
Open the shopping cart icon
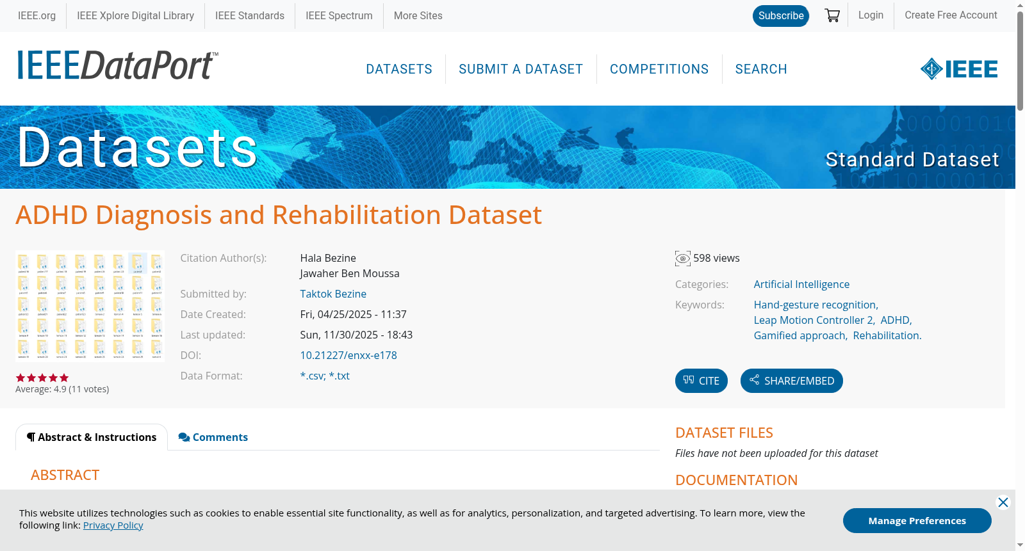[x=832, y=15]
